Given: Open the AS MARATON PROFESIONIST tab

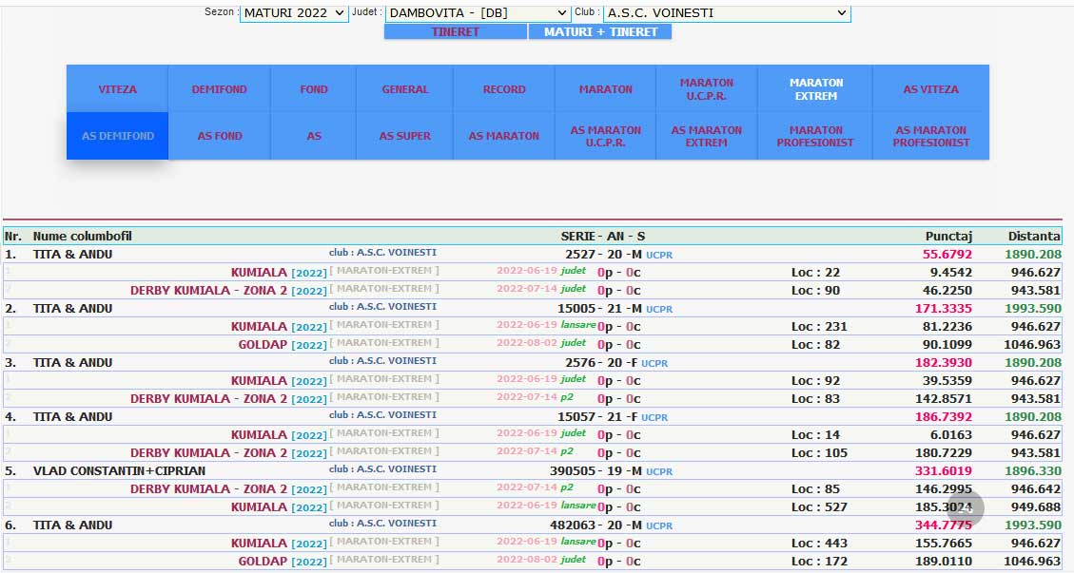Looking at the screenshot, I should [x=931, y=136].
